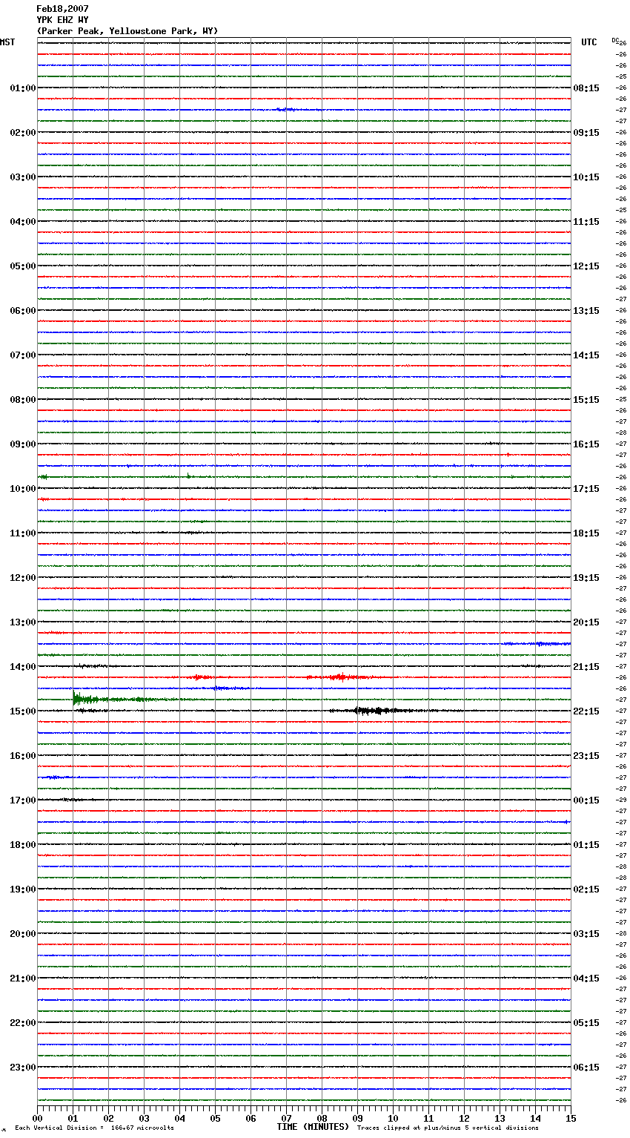
Task: Click the 'Parker Peak, Yellowstone Park, WY' title
Action: tap(127, 31)
